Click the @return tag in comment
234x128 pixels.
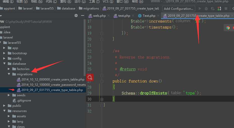pyautogui.click(x=128, y=69)
